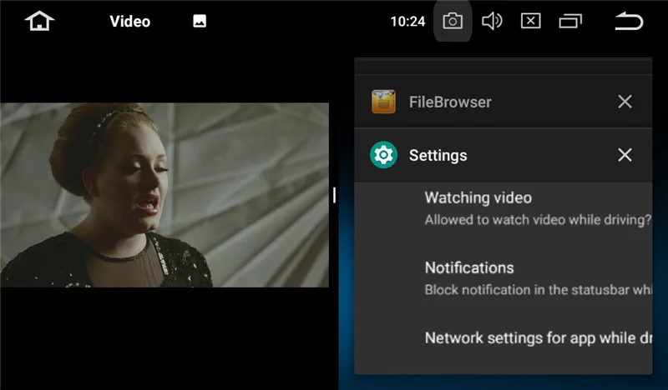Open recent apps overview icon
668x390 pixels.
coord(570,21)
